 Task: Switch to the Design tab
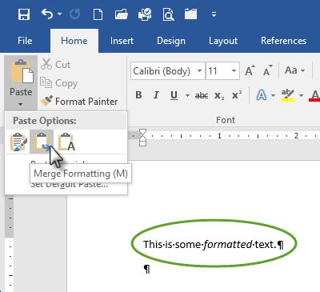[x=171, y=41]
